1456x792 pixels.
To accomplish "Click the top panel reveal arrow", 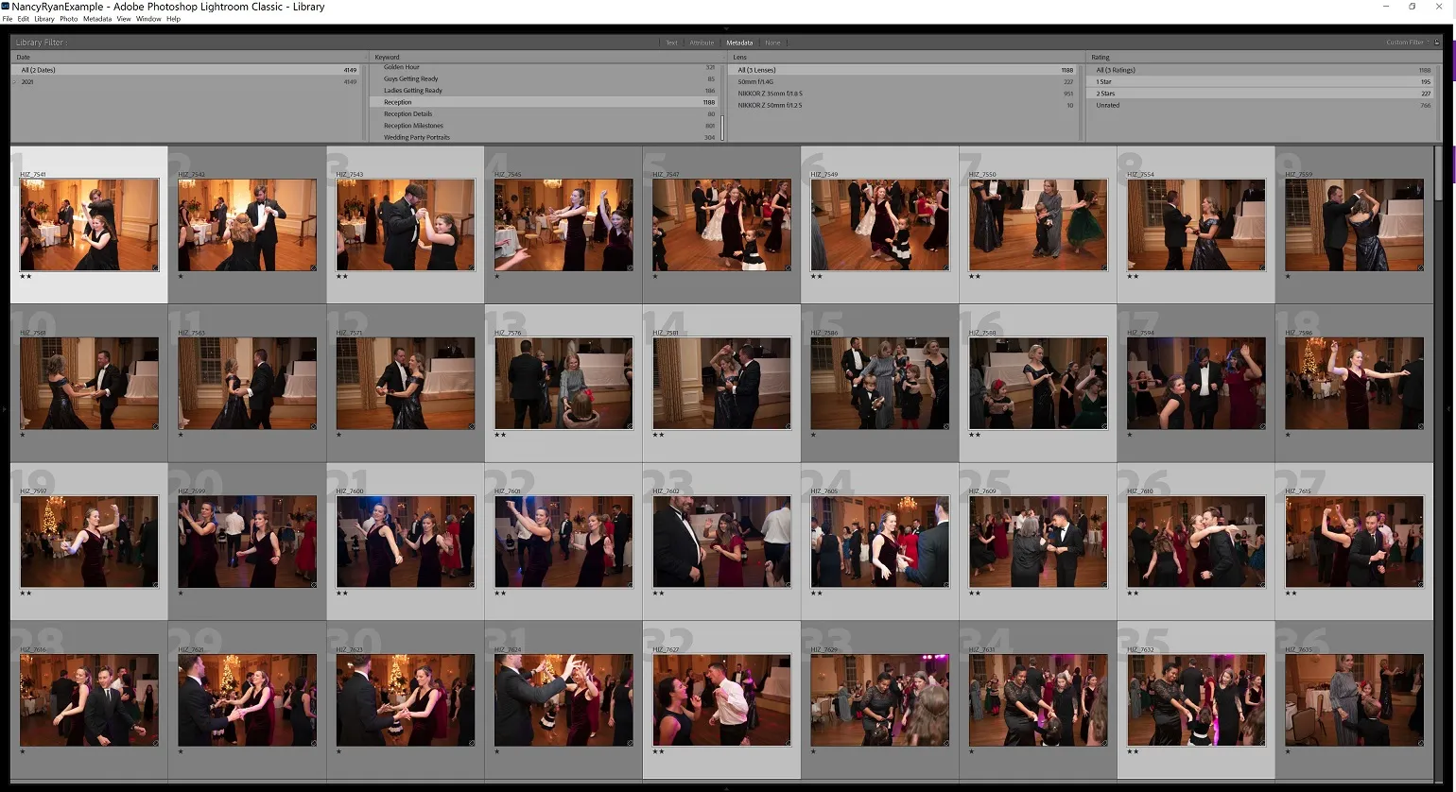I will click(726, 28).
